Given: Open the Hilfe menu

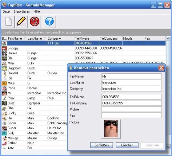Looking at the screenshot, I should (37, 11).
